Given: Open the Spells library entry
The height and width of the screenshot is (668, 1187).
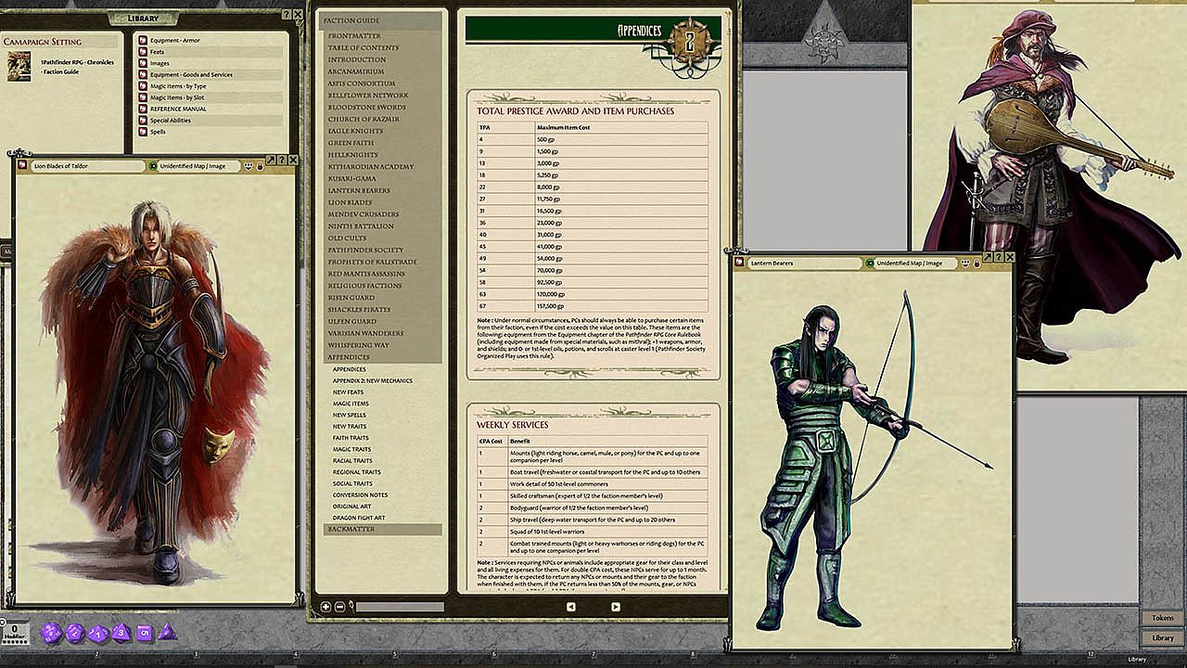Looking at the screenshot, I should (158, 132).
